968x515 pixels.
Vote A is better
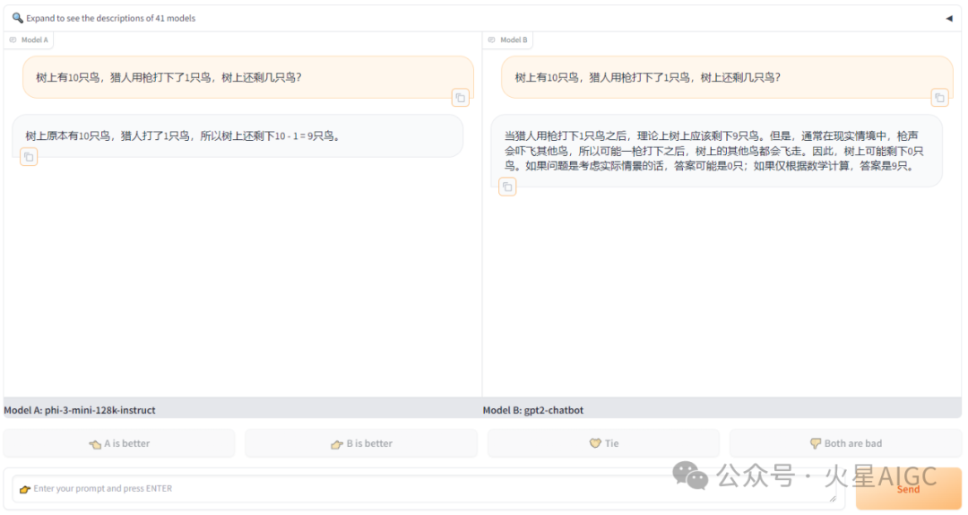[x=119, y=443]
